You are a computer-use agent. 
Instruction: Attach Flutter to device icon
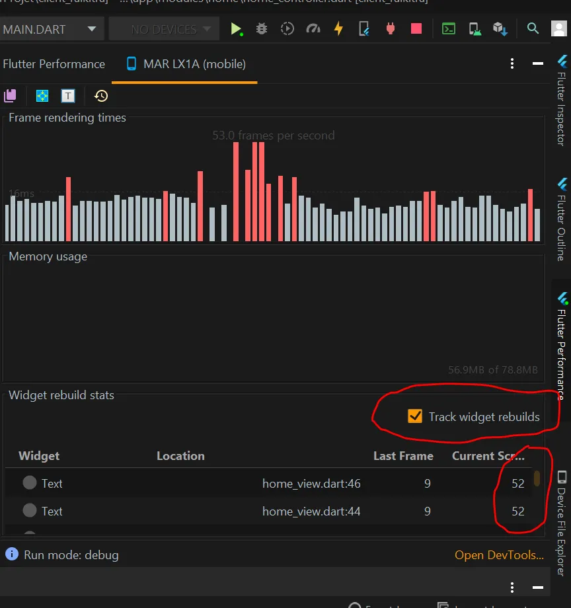click(364, 28)
